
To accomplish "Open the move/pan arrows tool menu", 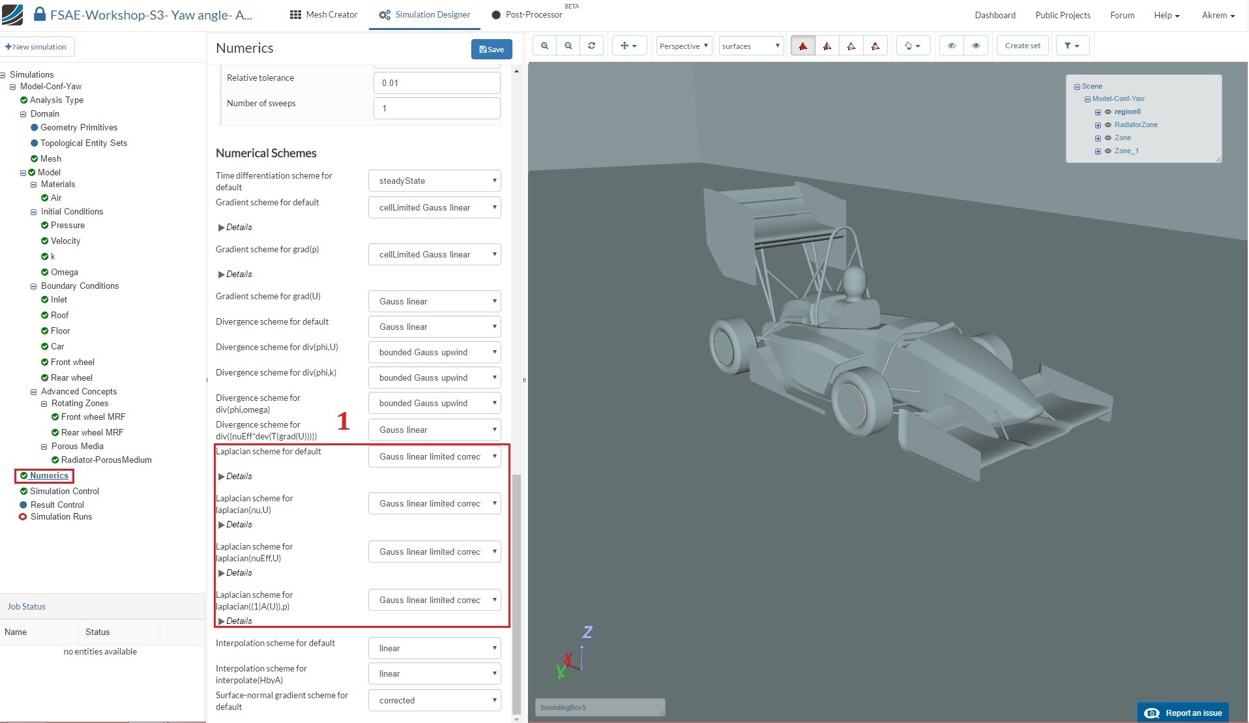I will pos(628,46).
